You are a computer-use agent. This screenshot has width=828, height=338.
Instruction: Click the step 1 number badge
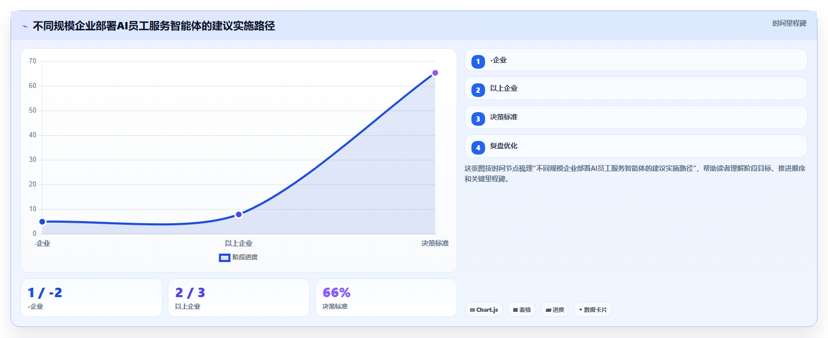pos(478,62)
